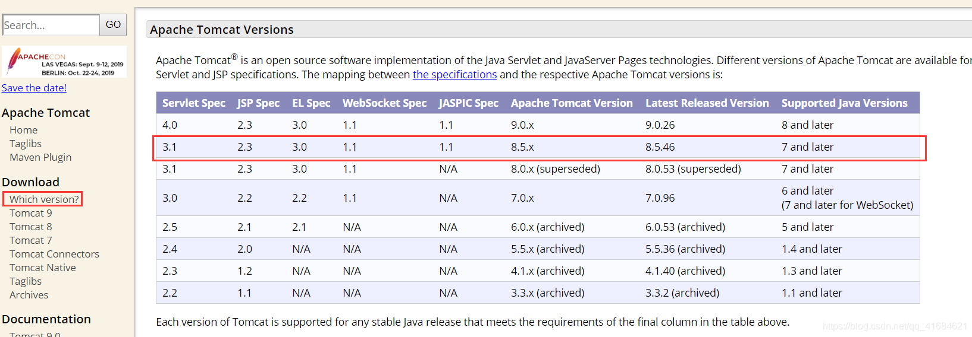Click the 'Apache Tomcat' sidebar heading
Viewport: 972px width, 337px height.
click(x=46, y=113)
